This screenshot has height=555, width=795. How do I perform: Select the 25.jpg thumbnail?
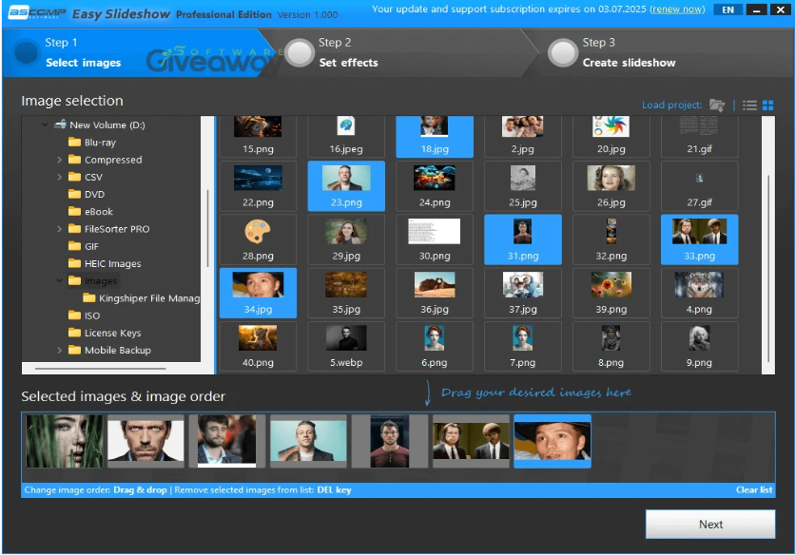click(523, 186)
